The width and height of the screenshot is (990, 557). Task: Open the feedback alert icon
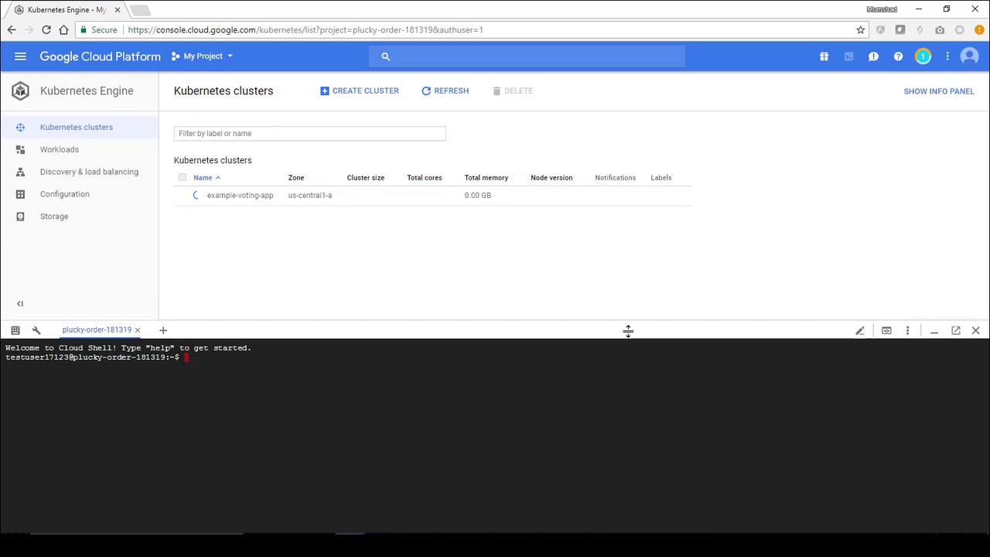pyautogui.click(x=873, y=56)
